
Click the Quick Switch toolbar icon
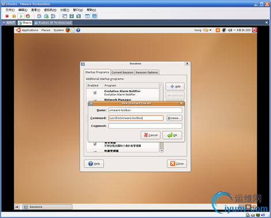pos(71,16)
